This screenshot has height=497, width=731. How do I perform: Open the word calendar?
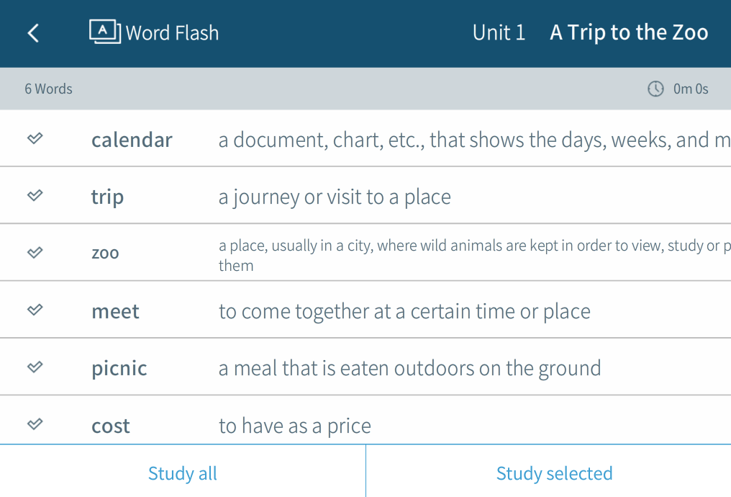click(x=132, y=140)
